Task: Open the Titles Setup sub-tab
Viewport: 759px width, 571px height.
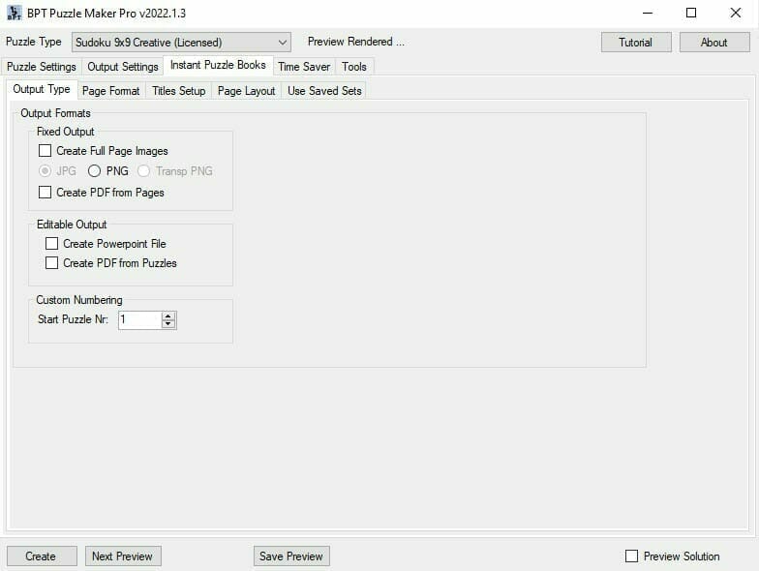Action: tap(178, 91)
